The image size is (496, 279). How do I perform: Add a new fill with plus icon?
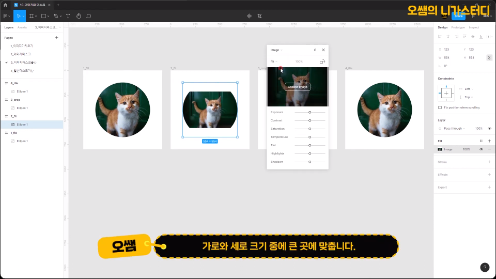click(489, 141)
